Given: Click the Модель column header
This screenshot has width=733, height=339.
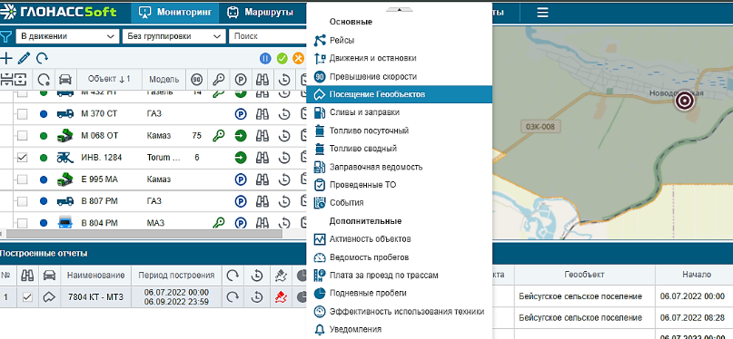Looking at the screenshot, I should pos(164,79).
